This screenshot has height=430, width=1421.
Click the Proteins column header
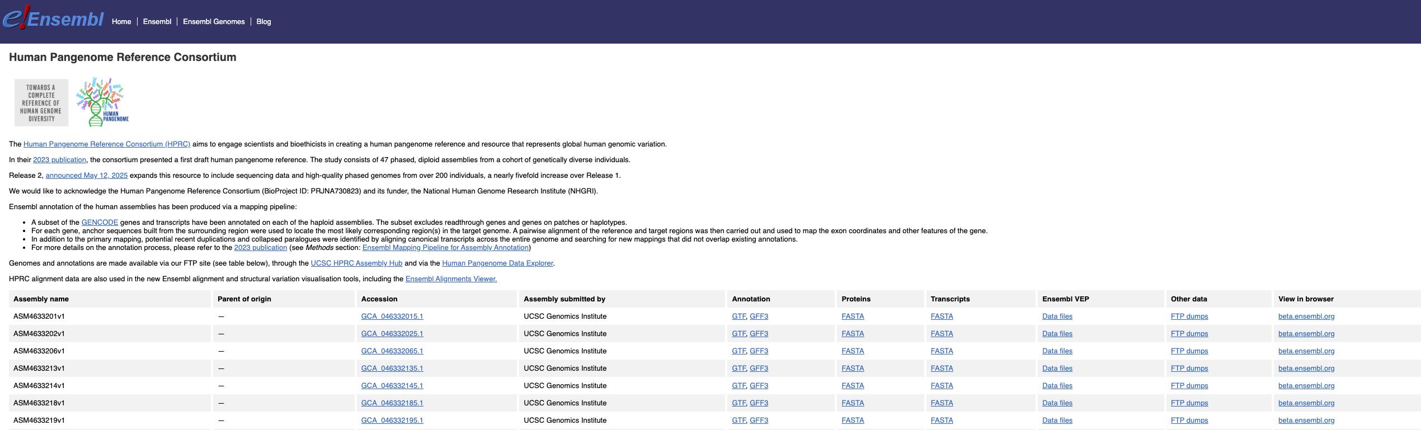[881, 299]
